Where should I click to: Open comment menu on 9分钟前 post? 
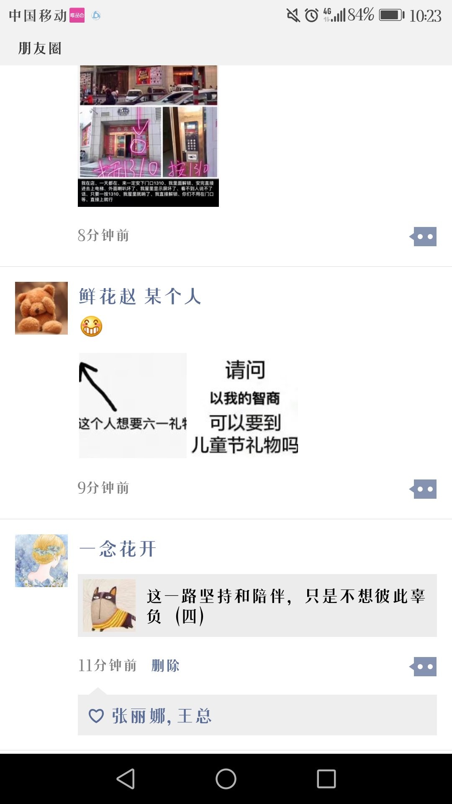pyautogui.click(x=423, y=489)
